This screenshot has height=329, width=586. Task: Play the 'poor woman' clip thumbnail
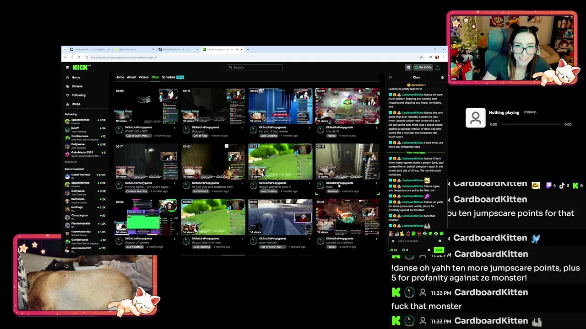point(280,217)
